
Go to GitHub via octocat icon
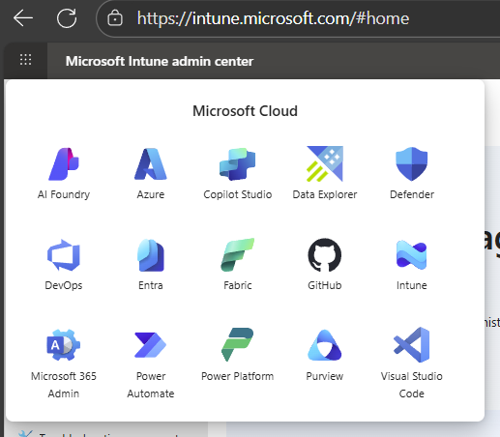coord(325,255)
